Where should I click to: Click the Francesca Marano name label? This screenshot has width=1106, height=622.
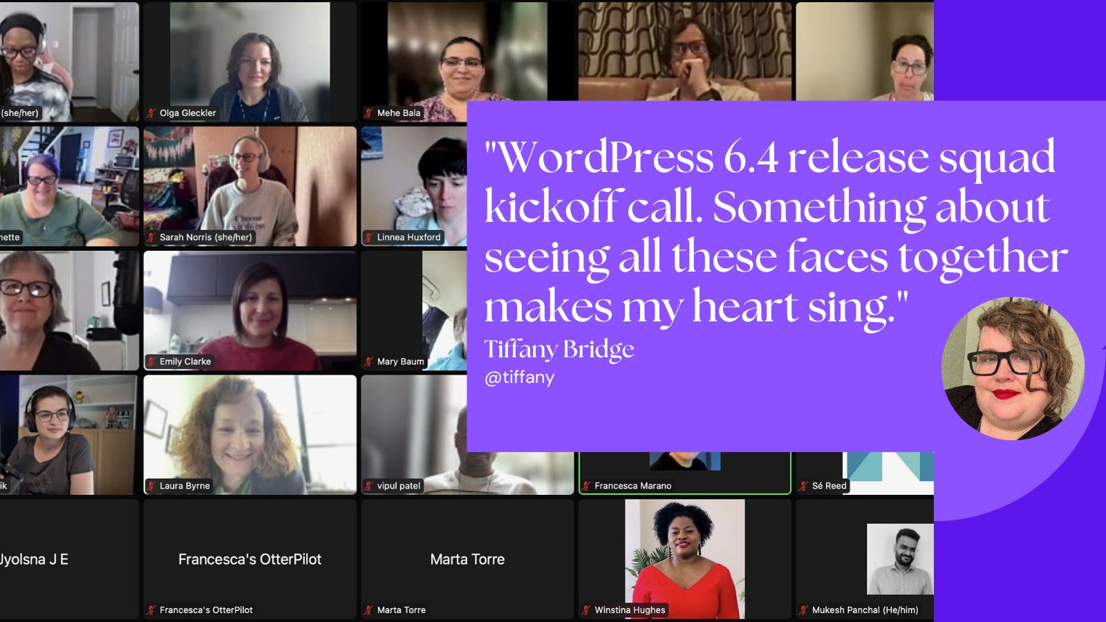coord(632,487)
